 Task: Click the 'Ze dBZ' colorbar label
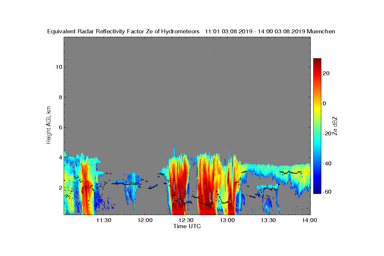pos(335,126)
